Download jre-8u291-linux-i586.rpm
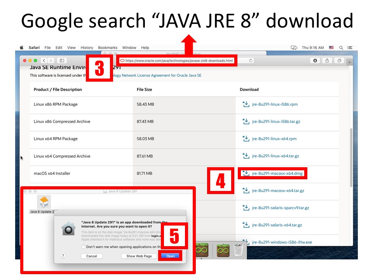Screen dimensions: 373x280 coord(275,104)
